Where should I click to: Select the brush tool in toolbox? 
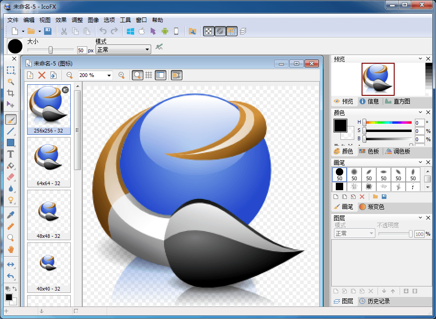pyautogui.click(x=11, y=120)
